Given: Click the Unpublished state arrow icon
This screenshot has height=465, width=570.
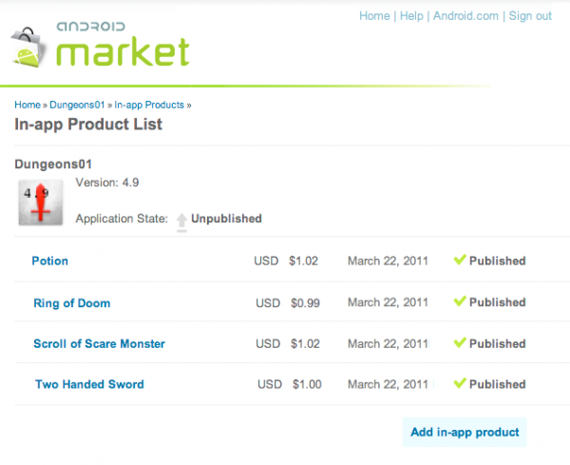Looking at the screenshot, I should [x=180, y=220].
